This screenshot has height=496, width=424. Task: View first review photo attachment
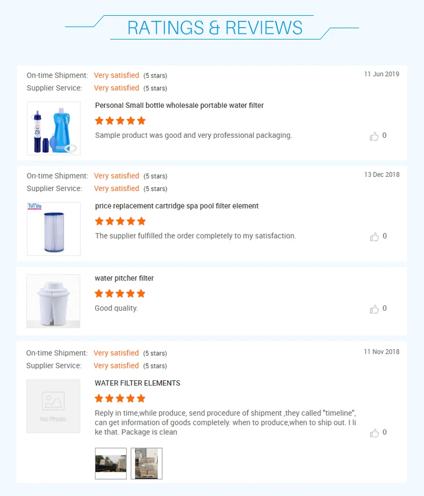point(111,463)
